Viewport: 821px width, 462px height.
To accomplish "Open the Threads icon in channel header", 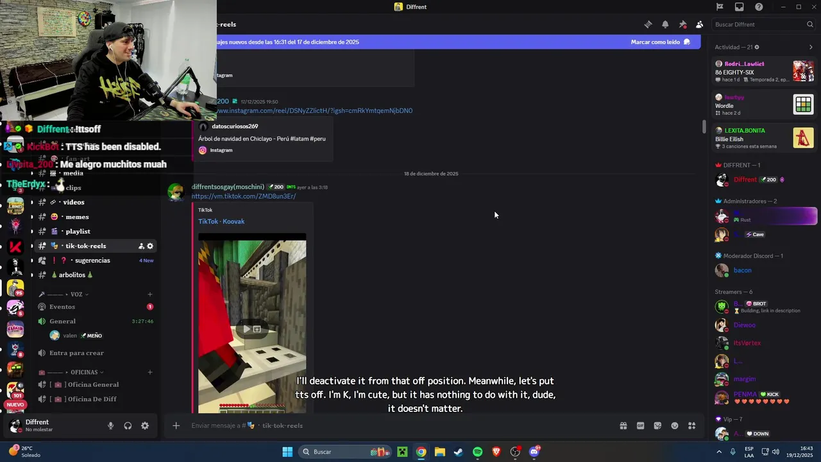I will 648,24.
